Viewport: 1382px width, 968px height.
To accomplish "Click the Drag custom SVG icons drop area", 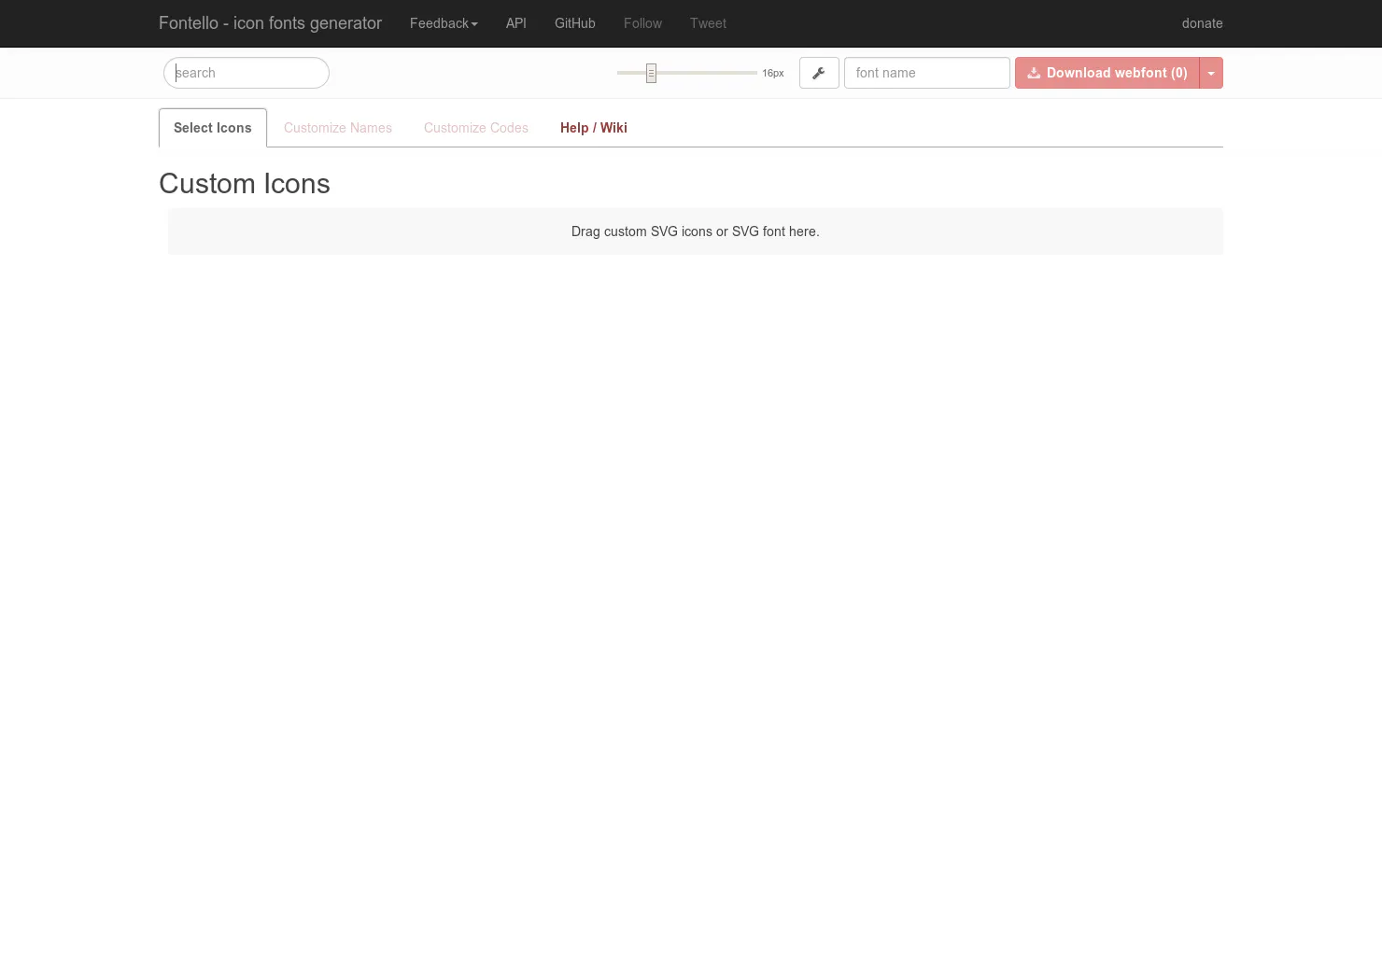I will point(696,231).
